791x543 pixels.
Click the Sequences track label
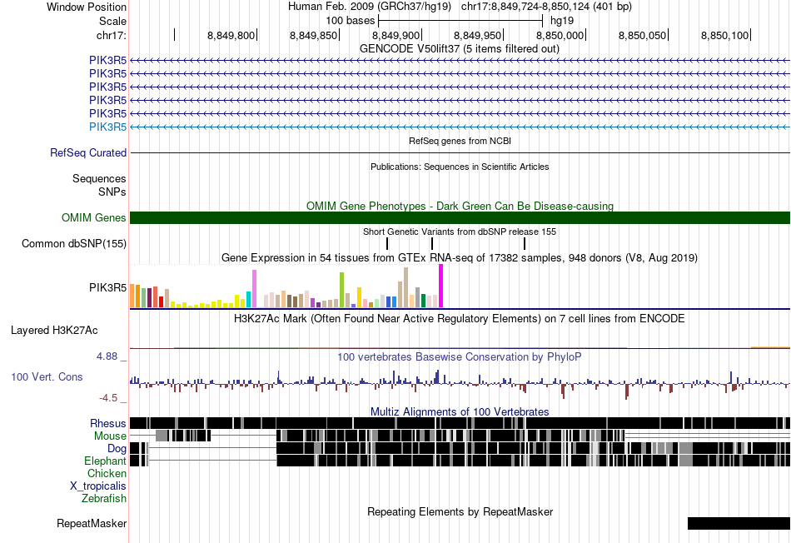(x=99, y=179)
